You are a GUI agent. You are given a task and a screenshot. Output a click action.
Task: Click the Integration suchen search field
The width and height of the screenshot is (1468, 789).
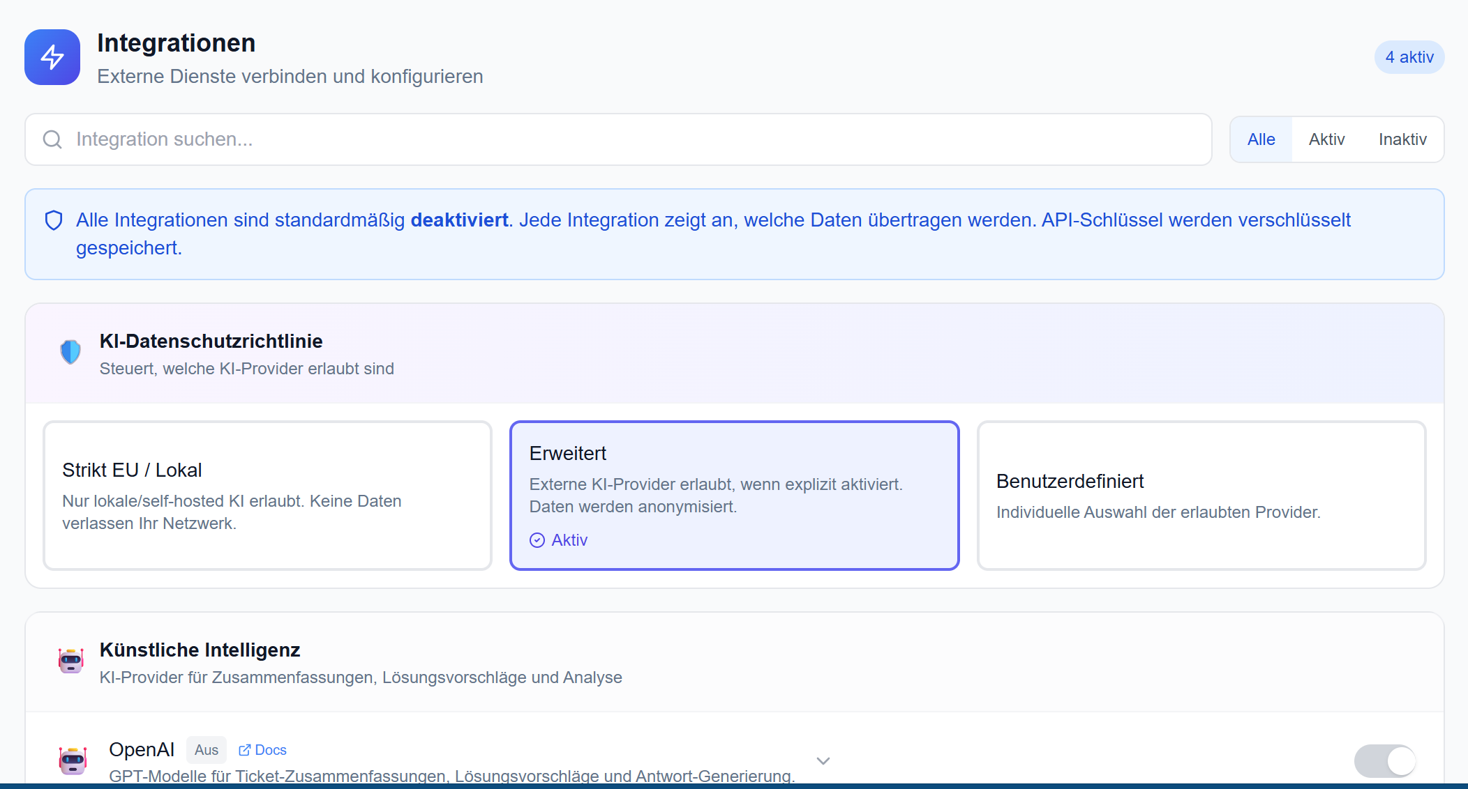(419, 139)
